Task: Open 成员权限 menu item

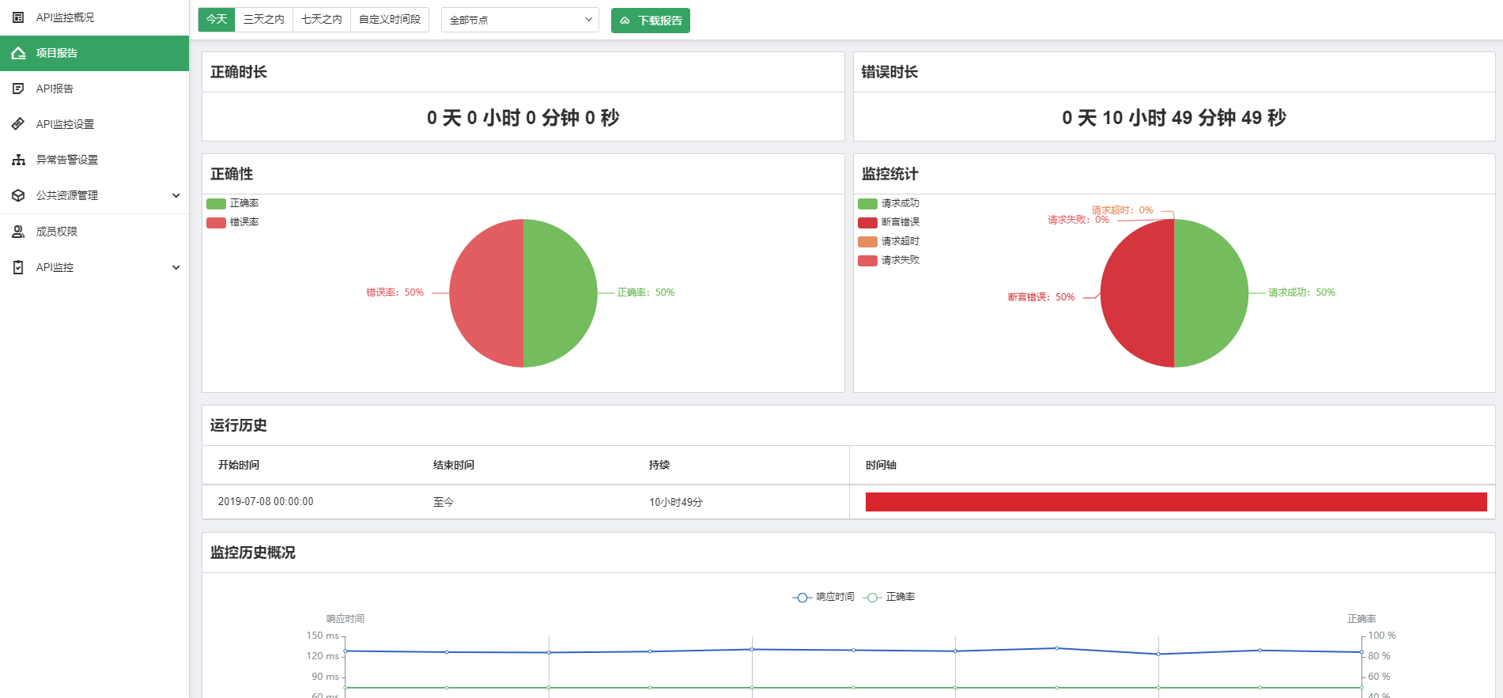Action: pyautogui.click(x=94, y=232)
